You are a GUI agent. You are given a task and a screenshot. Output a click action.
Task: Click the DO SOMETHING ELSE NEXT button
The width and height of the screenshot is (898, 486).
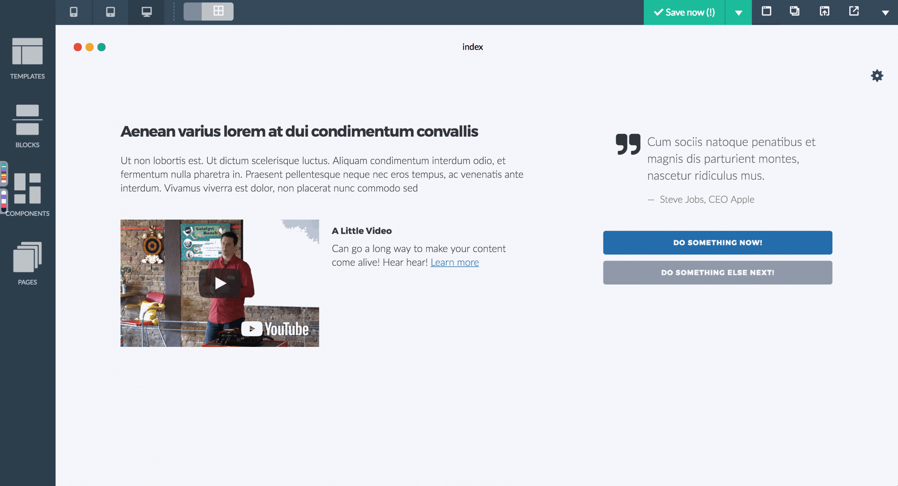pos(718,272)
